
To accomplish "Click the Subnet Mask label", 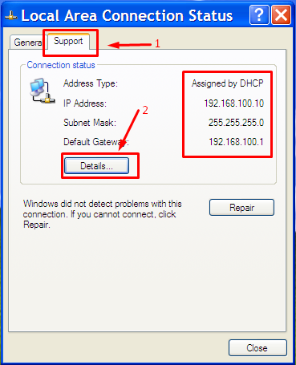I will tap(90, 123).
